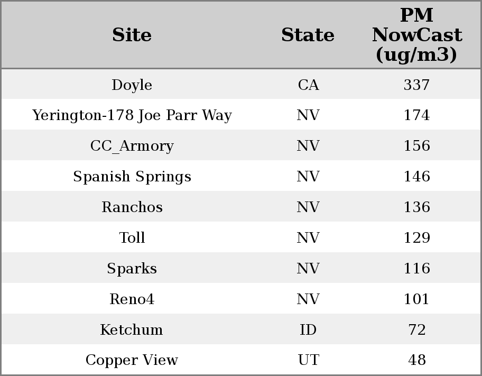Select the ID state cell for Ketchum
The height and width of the screenshot is (376, 482).
308,330
